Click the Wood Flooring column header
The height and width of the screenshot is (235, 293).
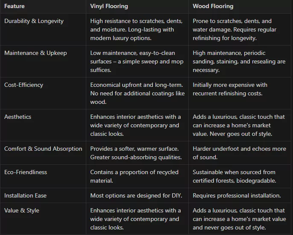click(213, 6)
